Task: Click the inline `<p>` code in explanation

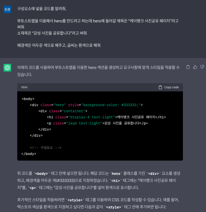Action: [33, 188]
